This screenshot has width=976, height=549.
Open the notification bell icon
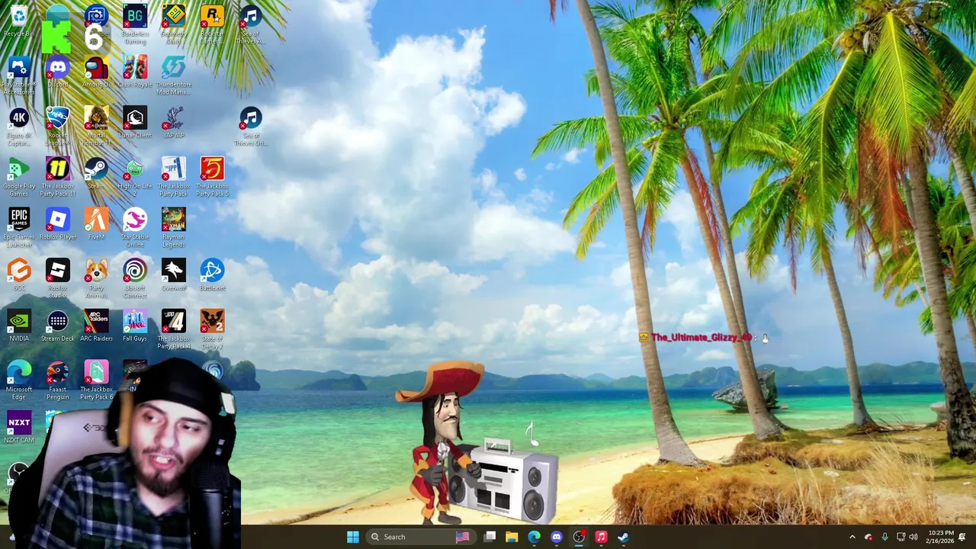(x=962, y=537)
